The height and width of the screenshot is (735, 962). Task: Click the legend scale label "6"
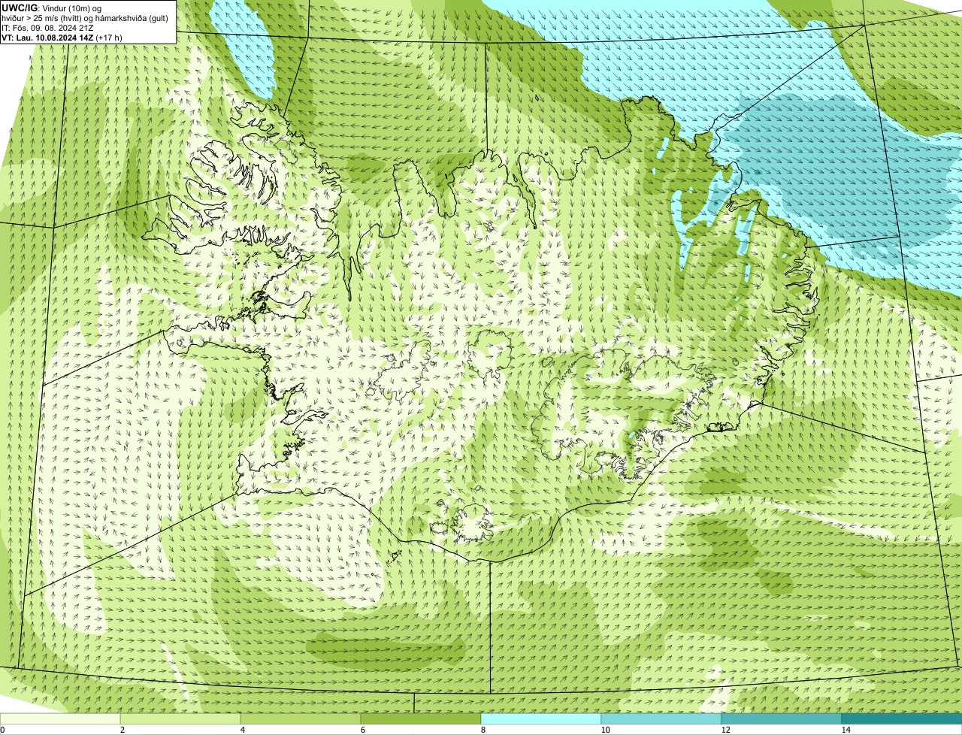[362, 730]
